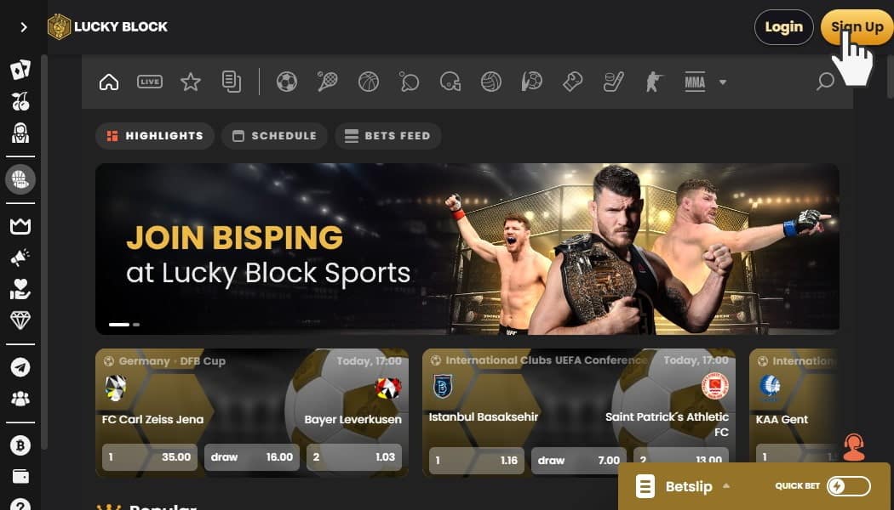
Task: Click the Bitcoin coin icon in sidebar
Action: [x=20, y=445]
